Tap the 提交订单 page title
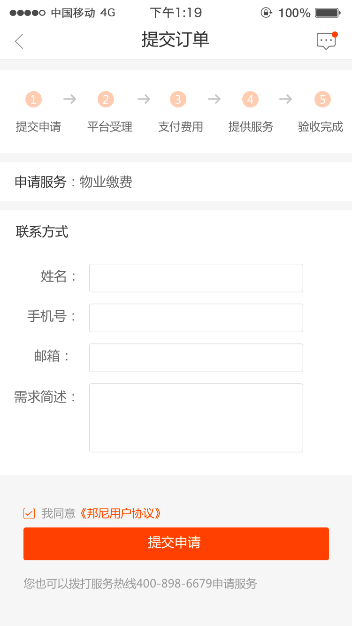This screenshot has width=352, height=626. tap(176, 40)
